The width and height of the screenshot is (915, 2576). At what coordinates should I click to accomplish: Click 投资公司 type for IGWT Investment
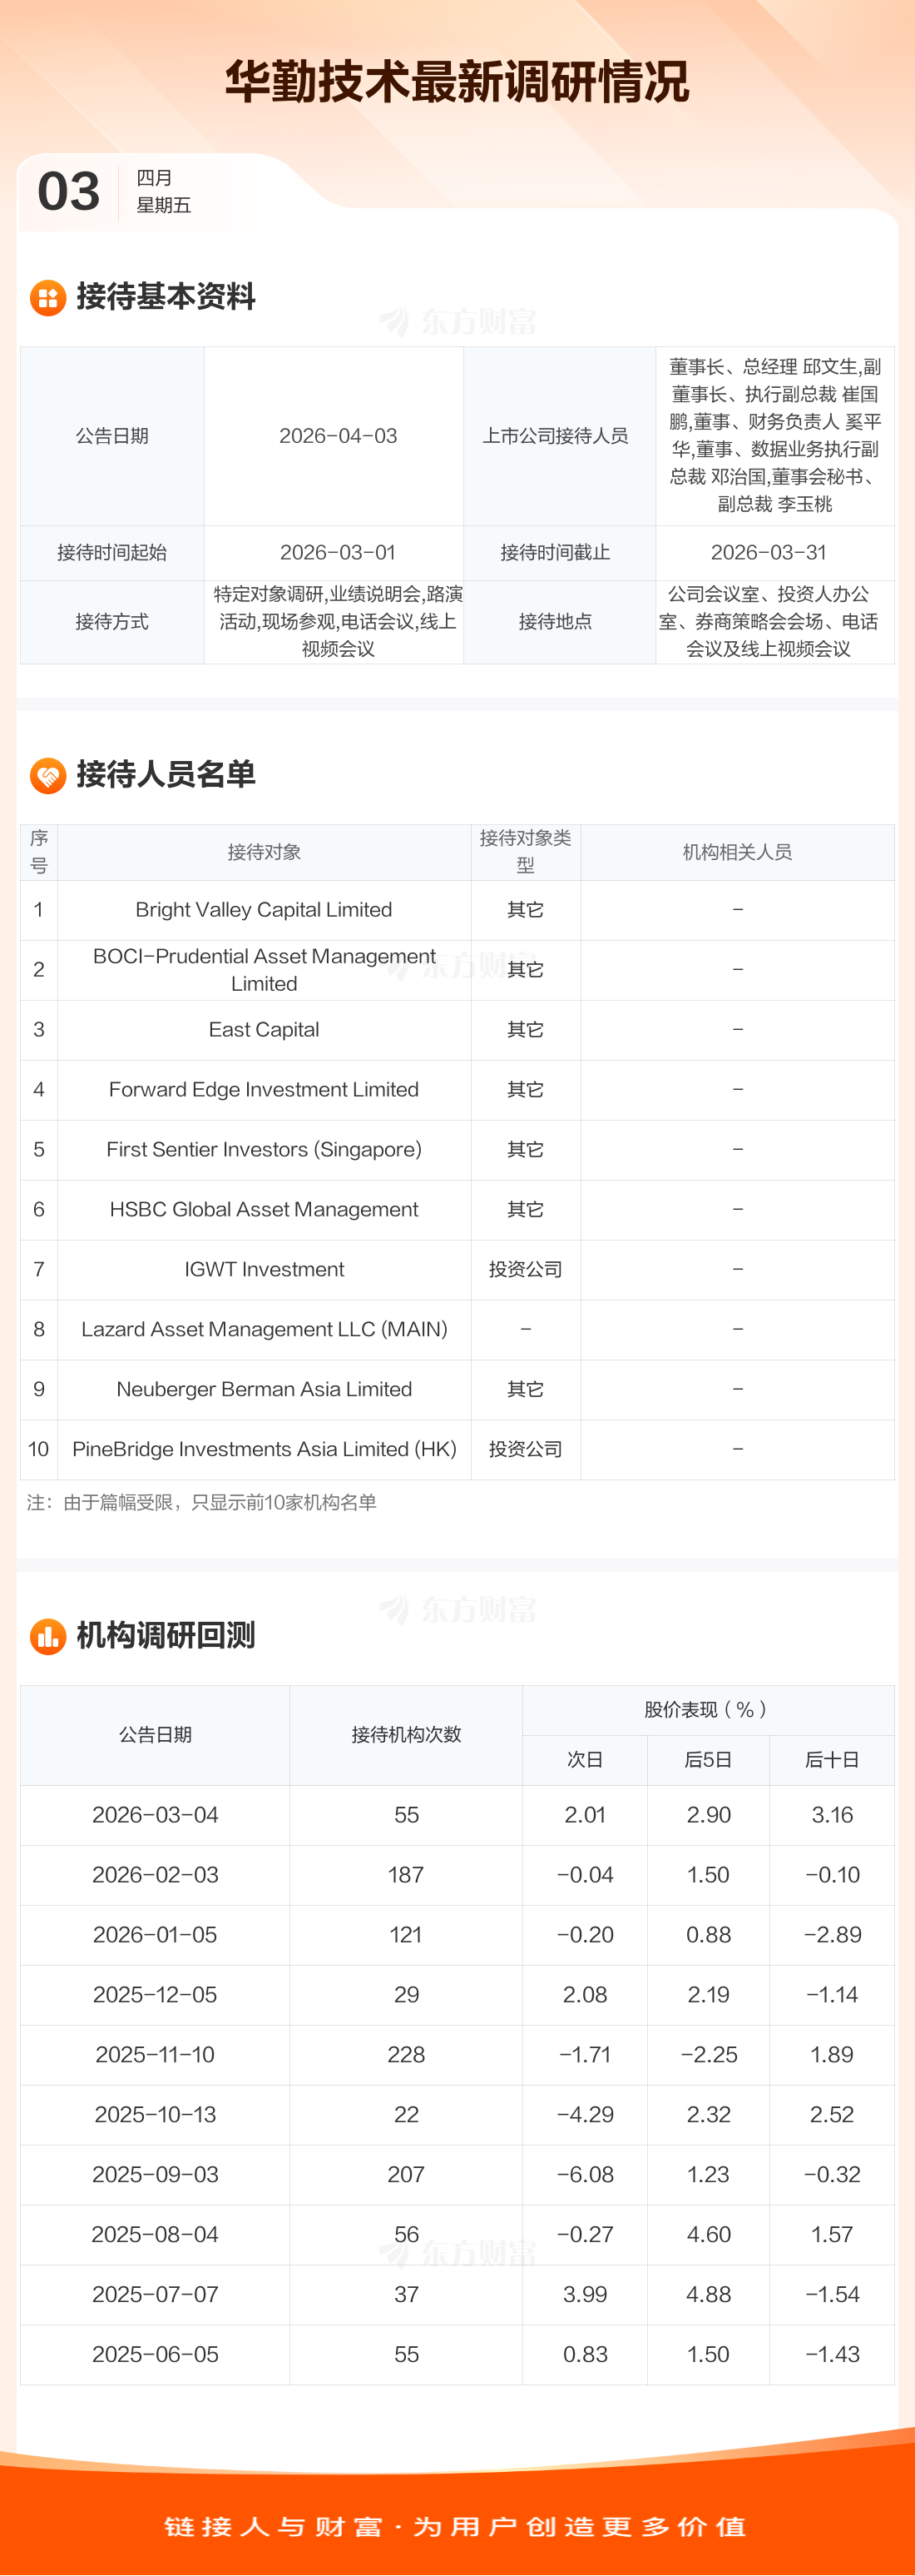pyautogui.click(x=526, y=1270)
